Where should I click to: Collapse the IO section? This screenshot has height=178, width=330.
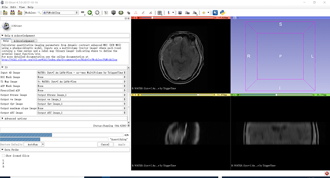pos(64,67)
